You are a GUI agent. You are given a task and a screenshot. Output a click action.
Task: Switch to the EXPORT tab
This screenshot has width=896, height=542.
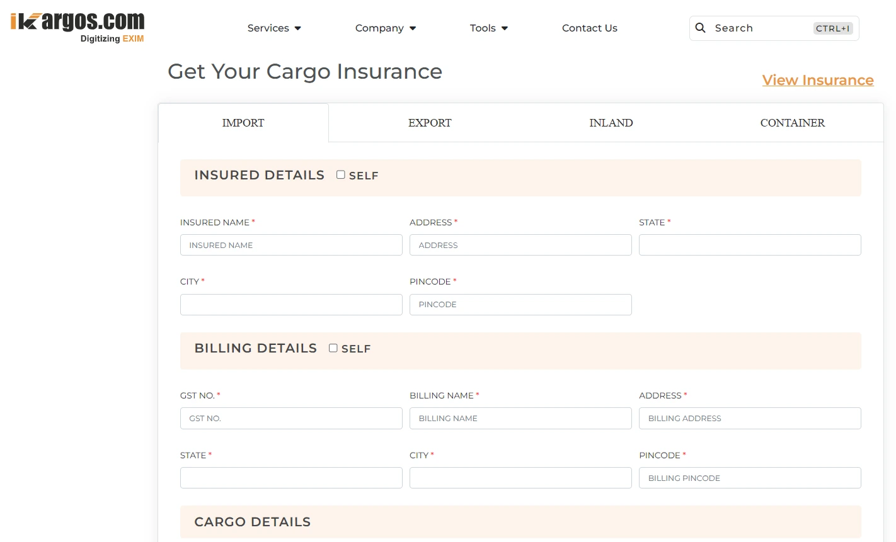click(430, 123)
